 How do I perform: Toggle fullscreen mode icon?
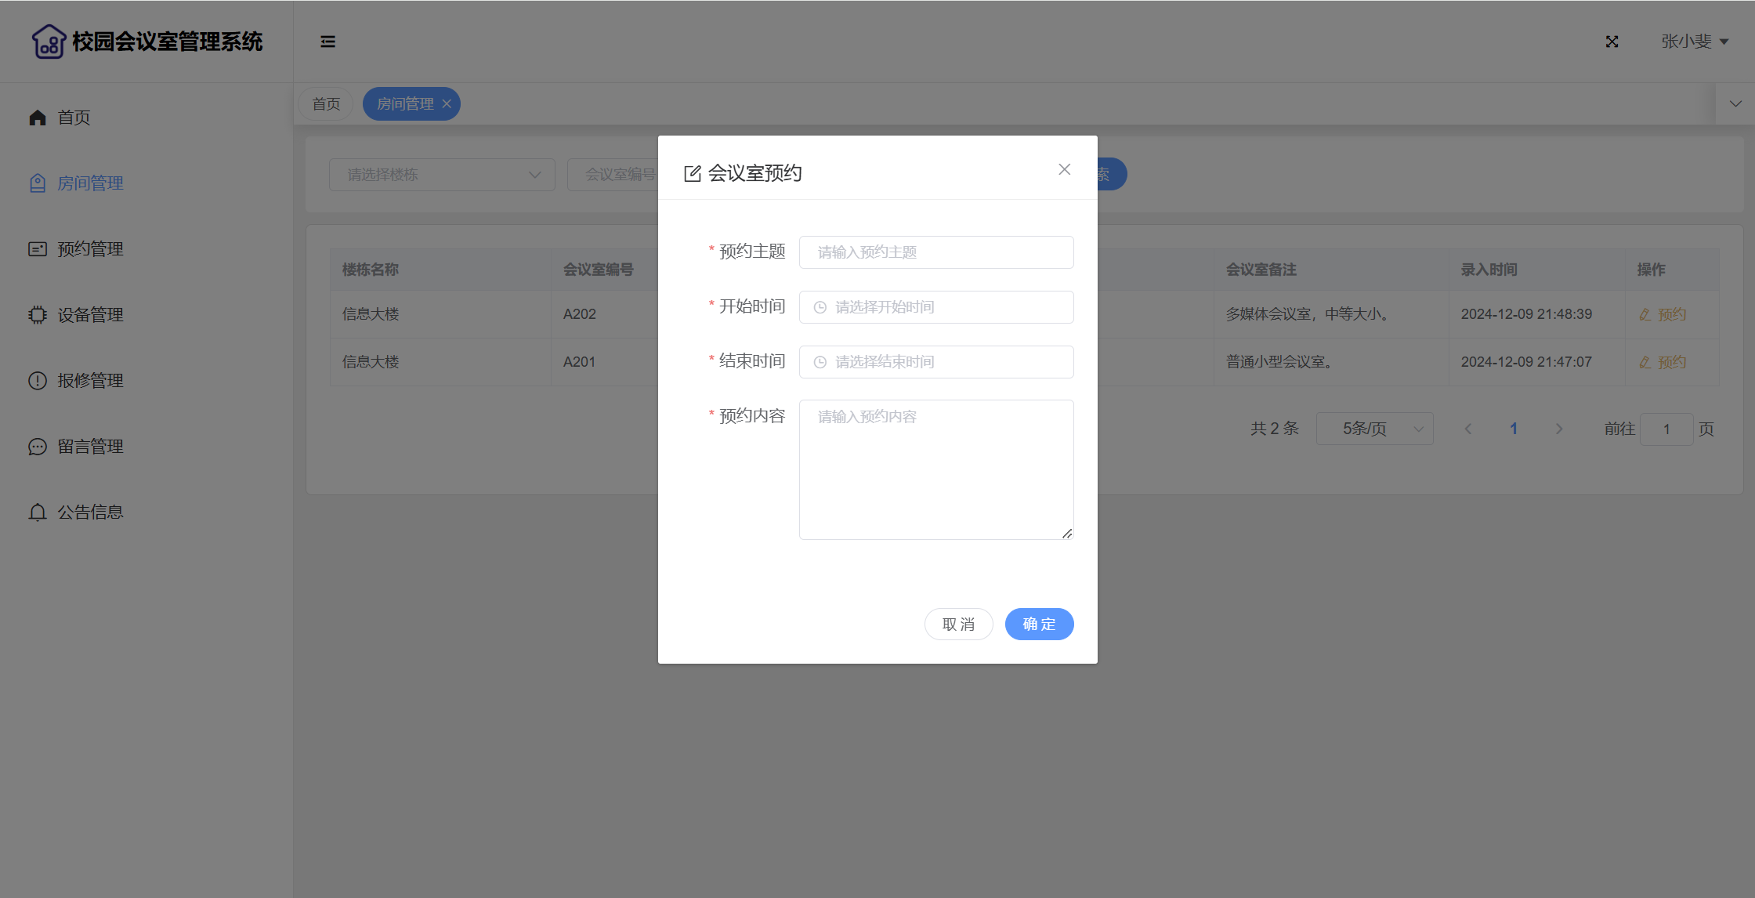click(1612, 42)
